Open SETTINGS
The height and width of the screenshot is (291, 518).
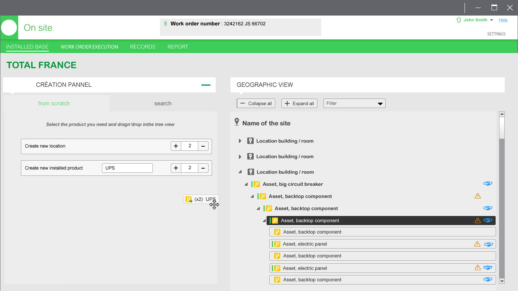[496, 34]
